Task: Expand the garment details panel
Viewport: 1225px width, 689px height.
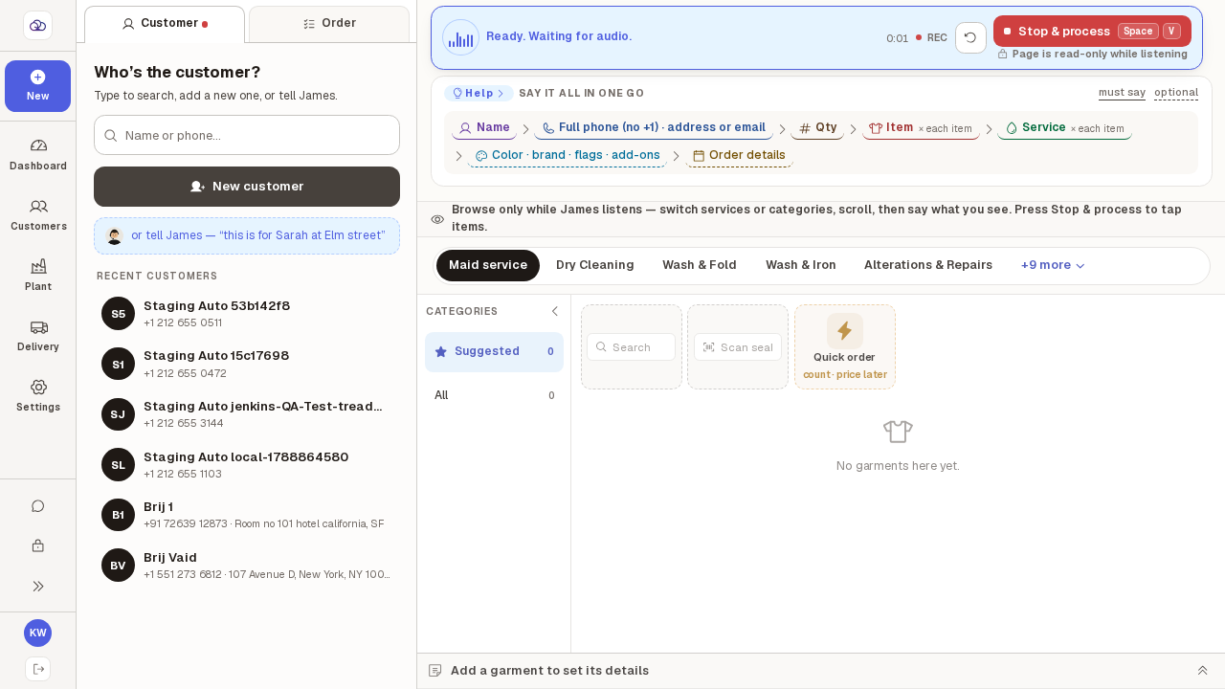Action: 1203,671
